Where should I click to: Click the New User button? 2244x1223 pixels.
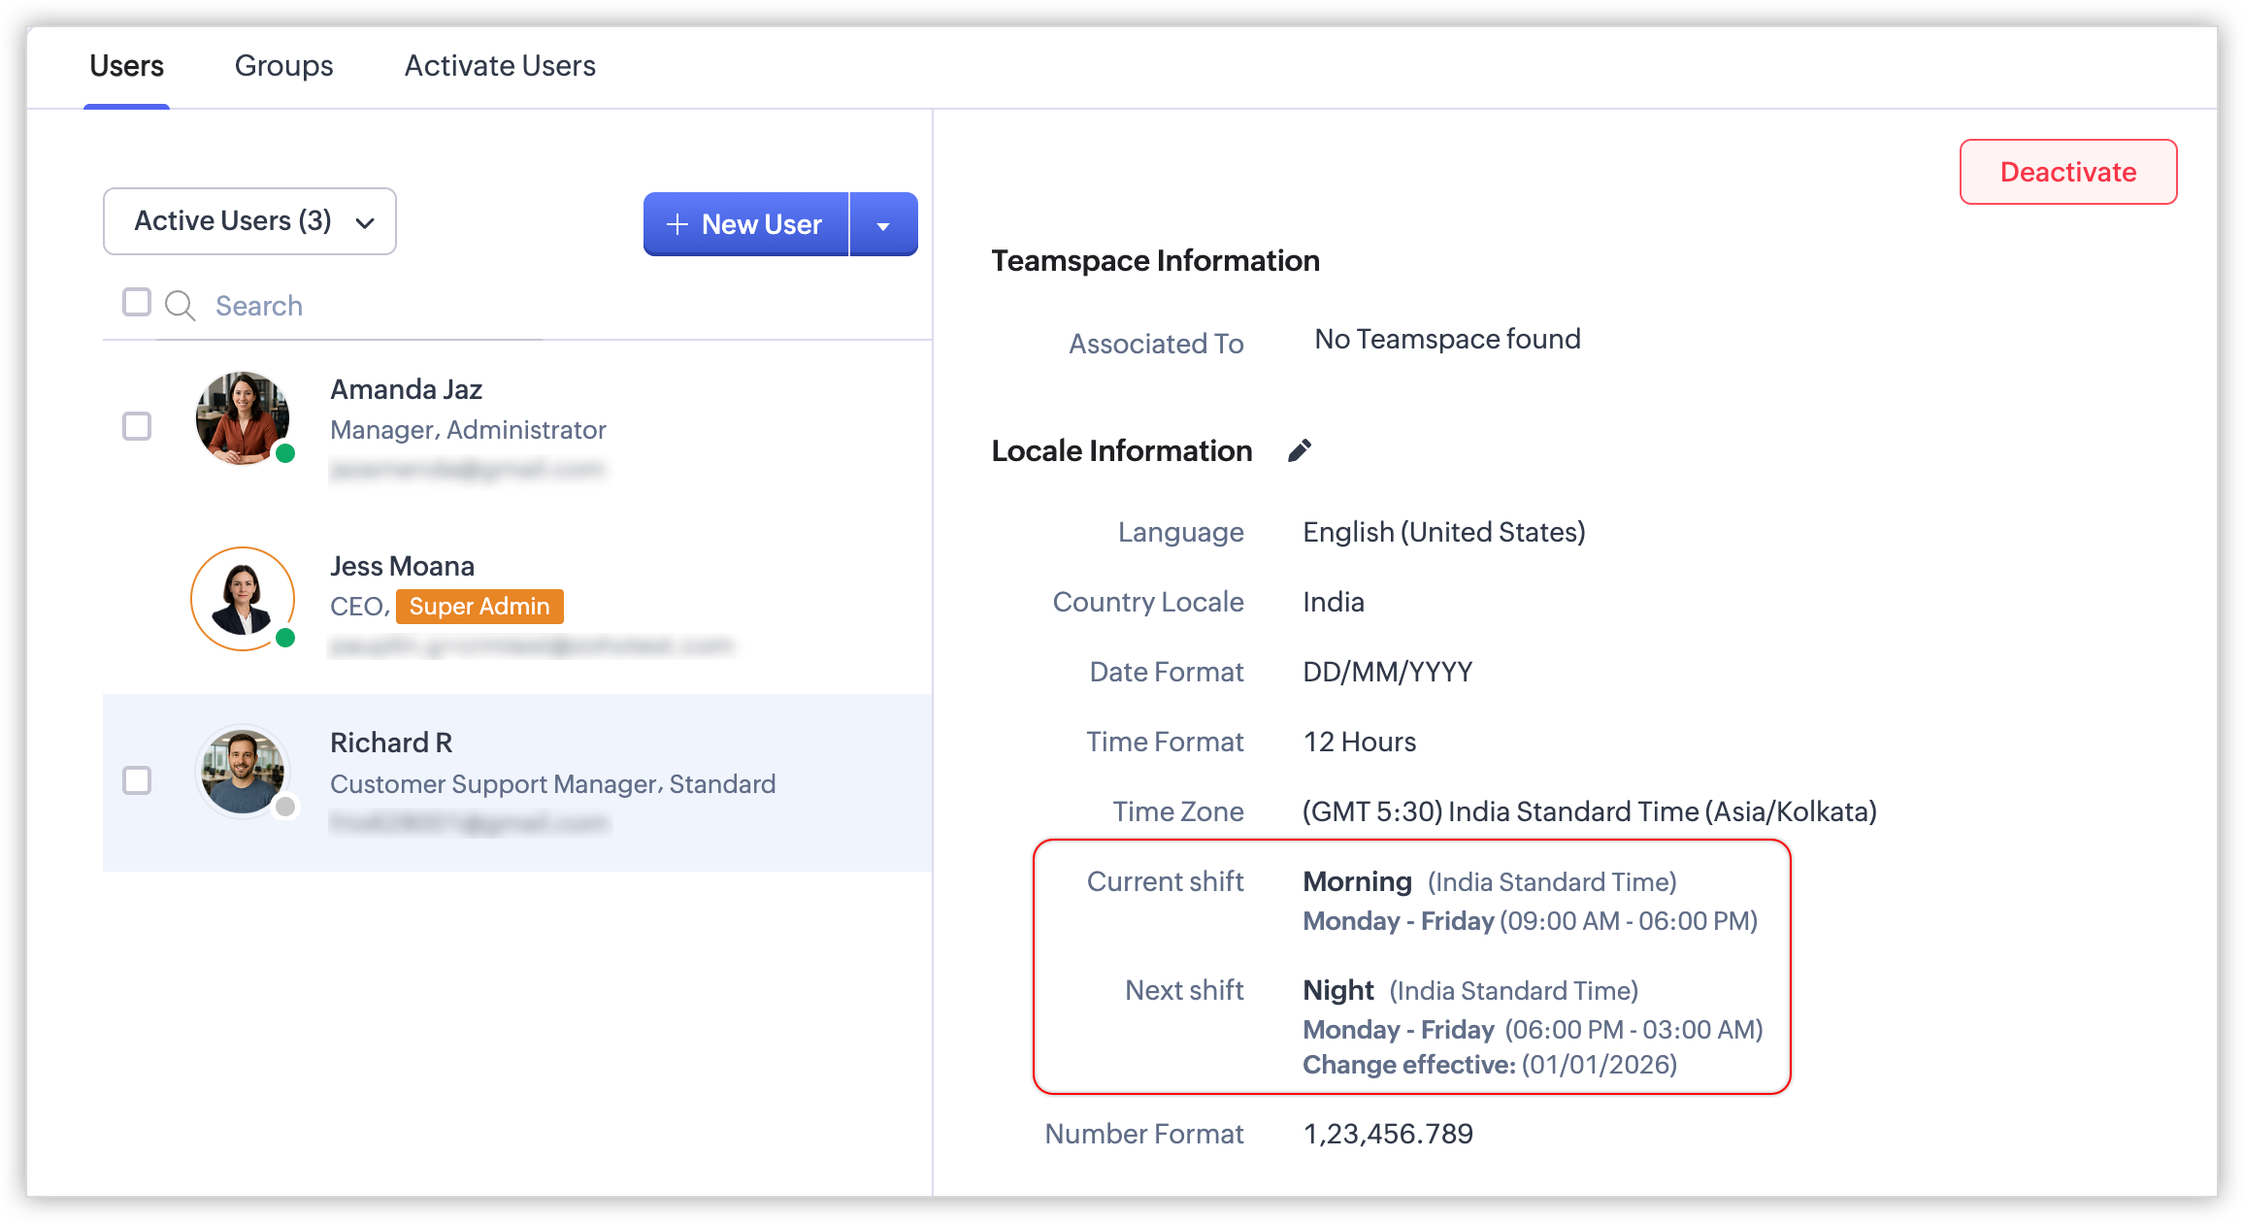[x=746, y=224]
